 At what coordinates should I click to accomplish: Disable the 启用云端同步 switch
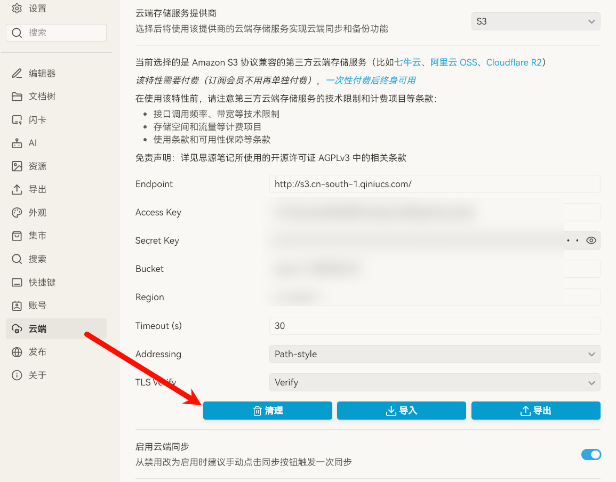(x=591, y=454)
